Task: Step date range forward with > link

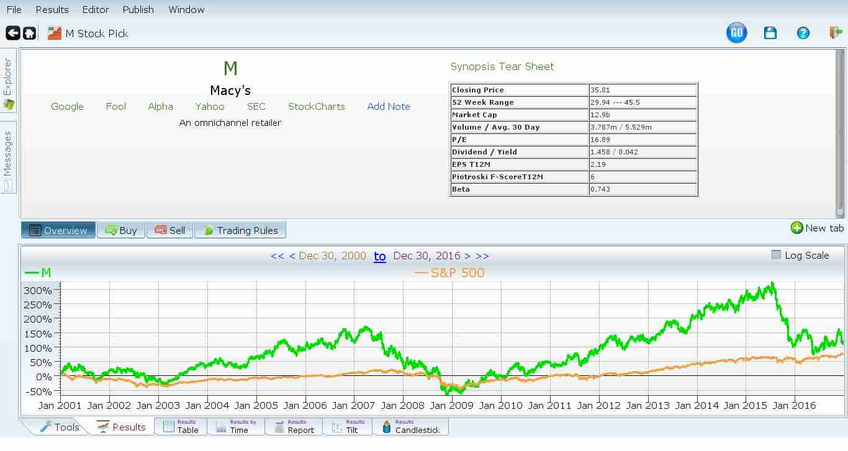Action: [x=467, y=256]
